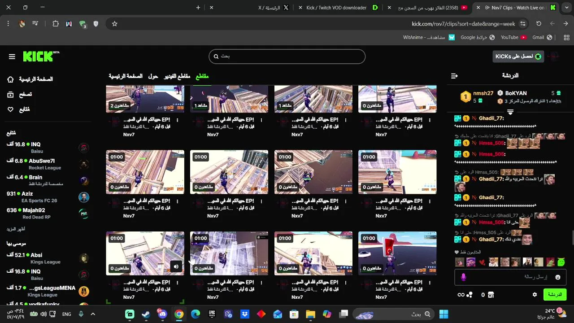Screen dimensions: 574x323
Task: Open the emoji picker in chat box
Action: pyautogui.click(x=558, y=277)
